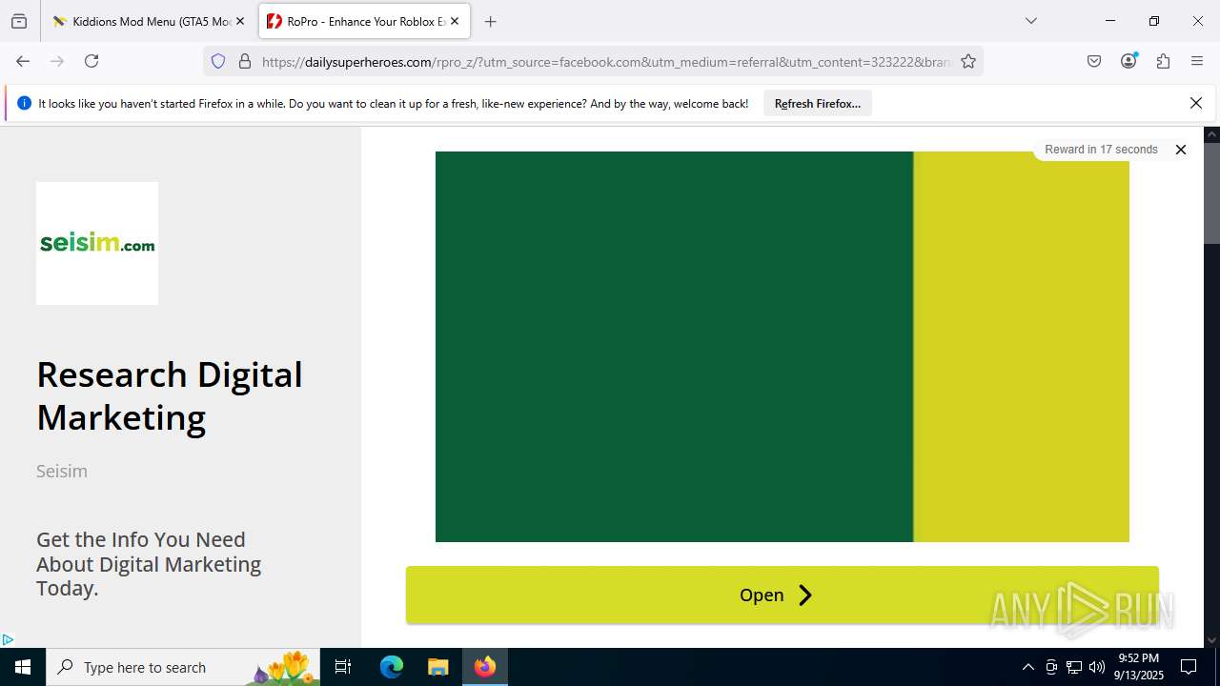The width and height of the screenshot is (1220, 686).
Task: Click the Refresh Firefox… button
Action: click(x=818, y=104)
